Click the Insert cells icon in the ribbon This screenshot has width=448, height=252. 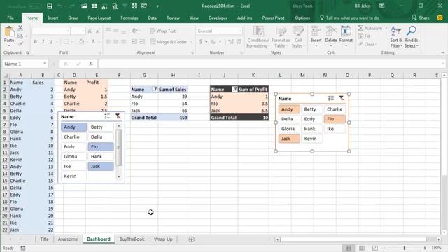pyautogui.click(x=316, y=36)
